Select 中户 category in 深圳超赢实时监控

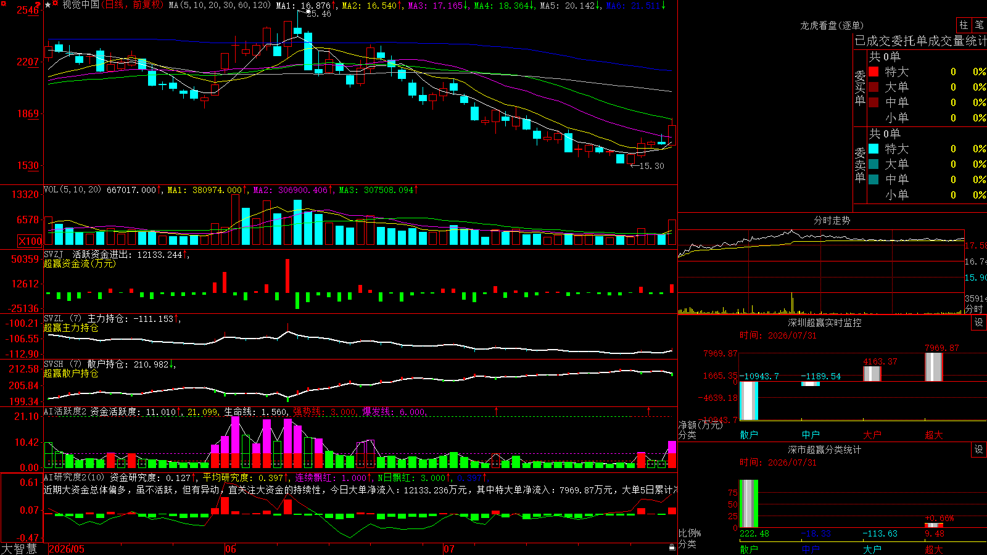click(x=811, y=435)
